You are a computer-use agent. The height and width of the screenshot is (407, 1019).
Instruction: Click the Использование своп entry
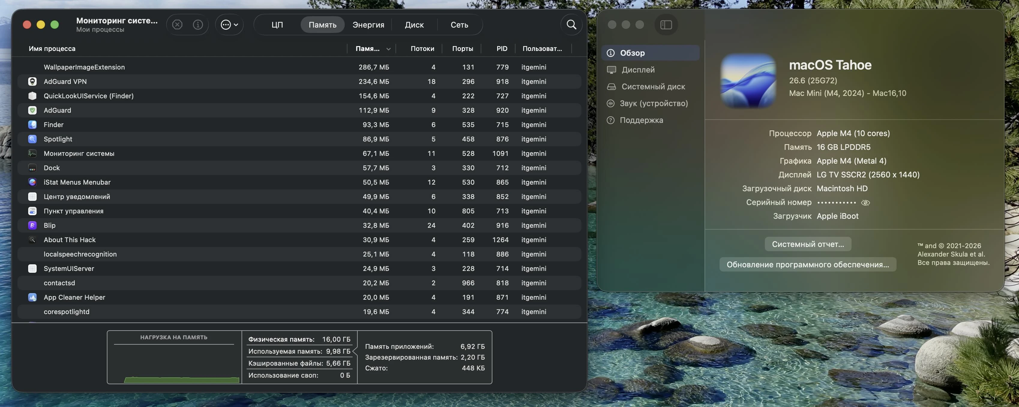click(x=299, y=376)
